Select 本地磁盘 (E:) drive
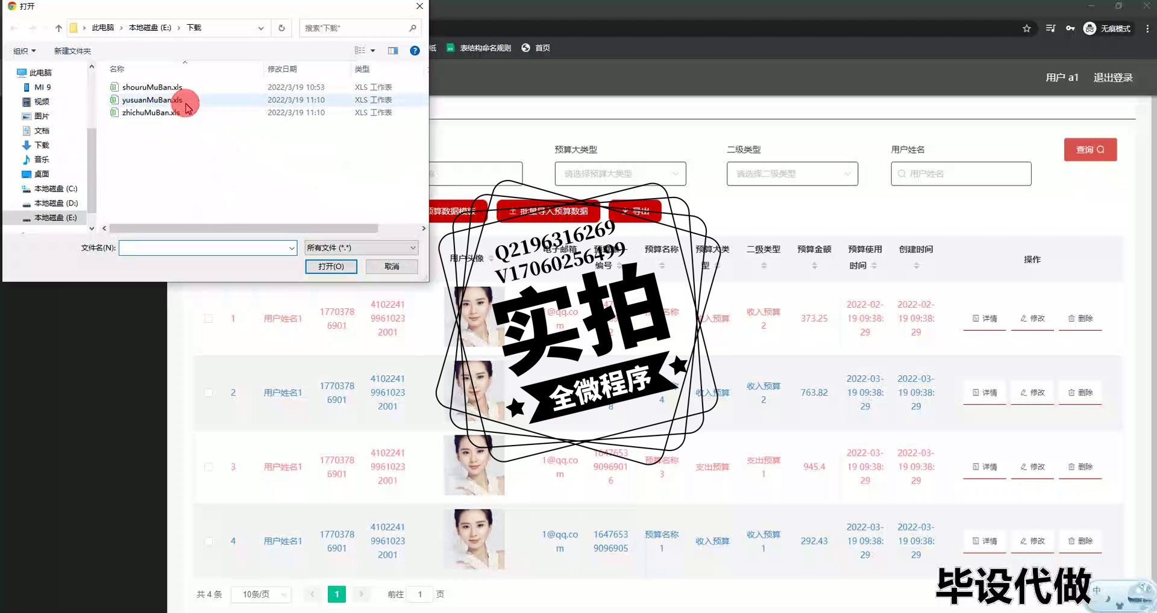 click(x=50, y=217)
